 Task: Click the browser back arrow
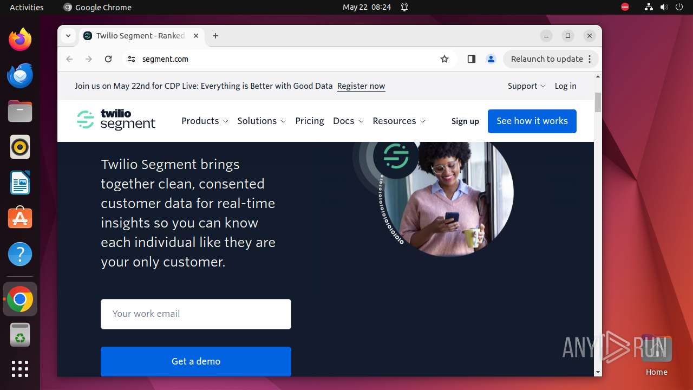click(69, 59)
